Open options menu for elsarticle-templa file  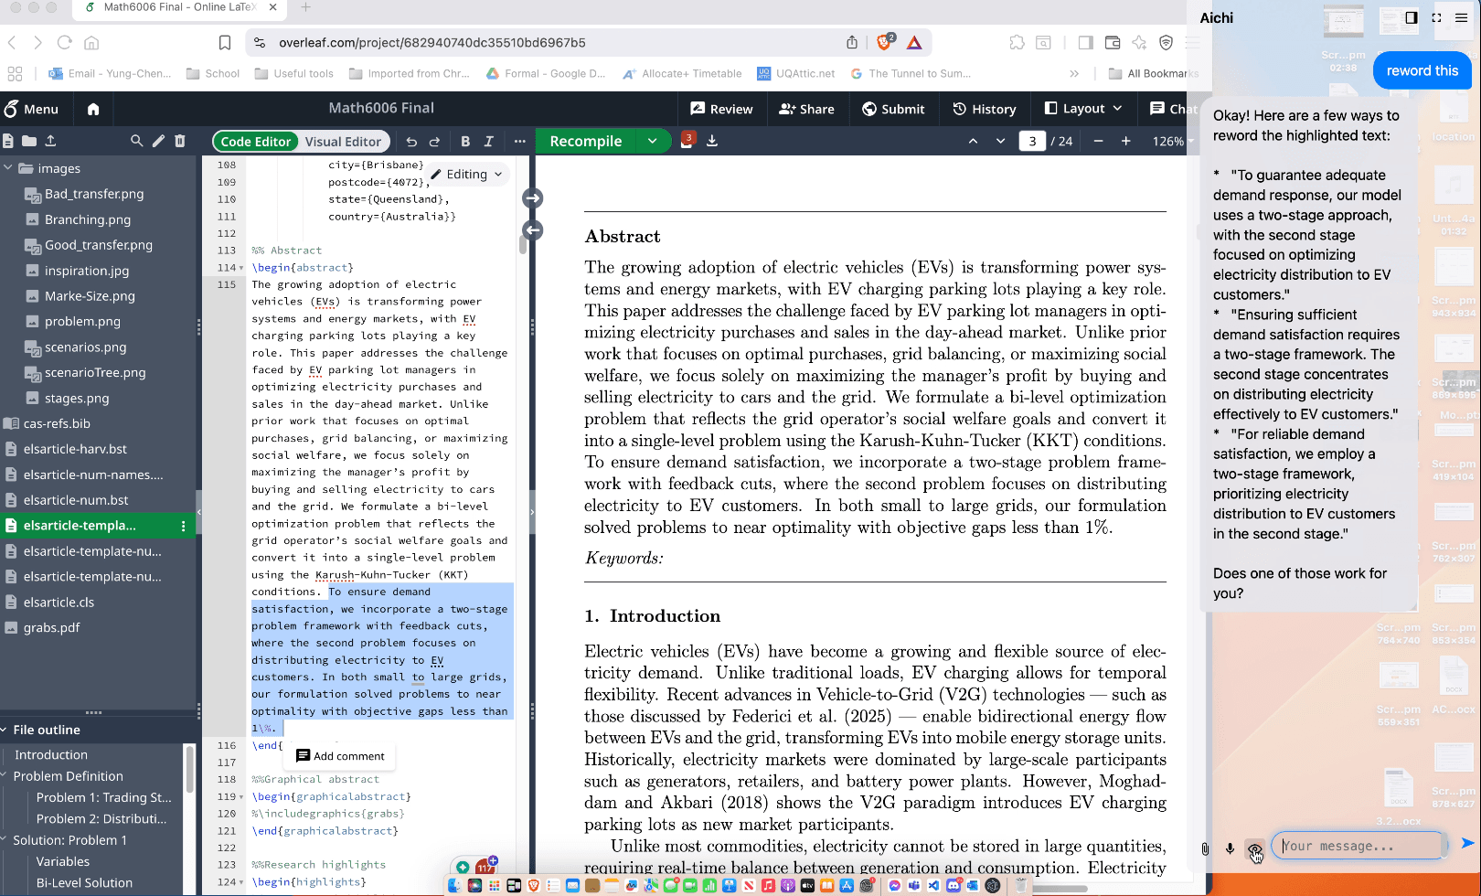(184, 526)
